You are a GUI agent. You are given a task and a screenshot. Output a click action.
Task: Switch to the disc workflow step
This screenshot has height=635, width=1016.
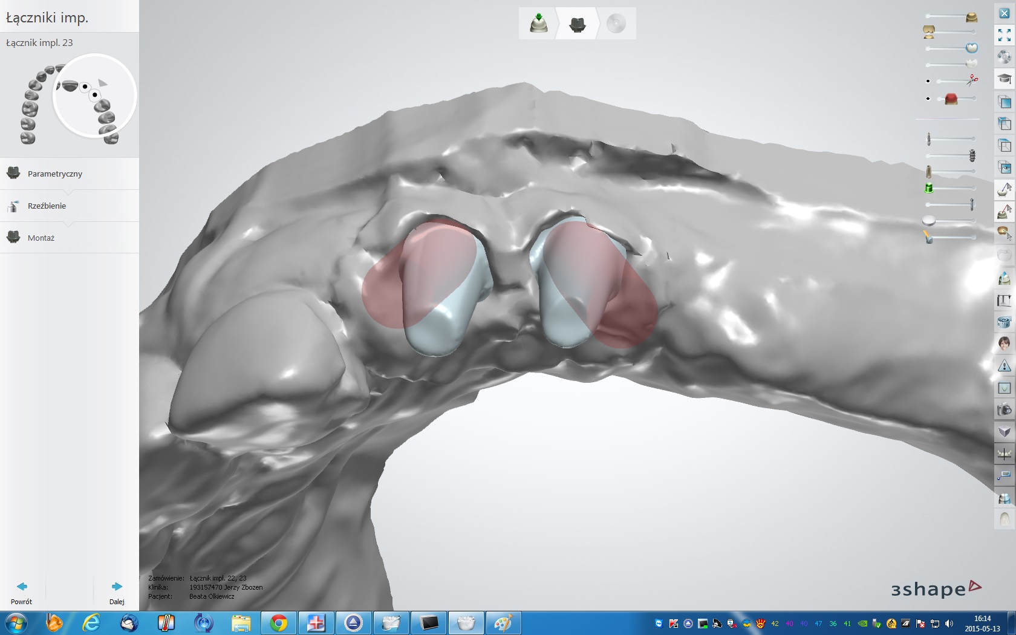click(616, 24)
